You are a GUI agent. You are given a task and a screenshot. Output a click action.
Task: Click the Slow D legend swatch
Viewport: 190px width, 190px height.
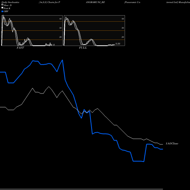click(x=2, y=5)
